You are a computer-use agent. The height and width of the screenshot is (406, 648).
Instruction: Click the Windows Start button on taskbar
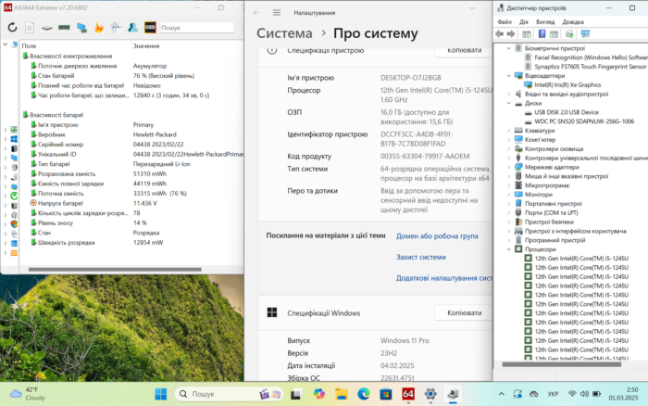[x=160, y=394]
